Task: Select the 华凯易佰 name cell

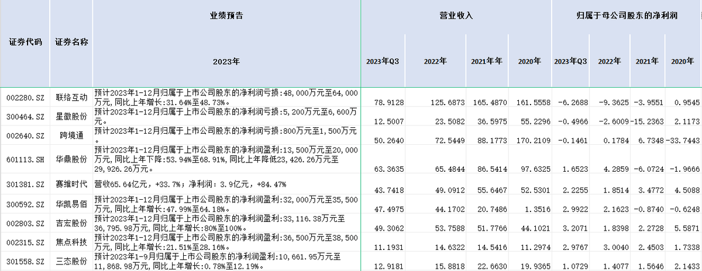Action: pyautogui.click(x=71, y=204)
